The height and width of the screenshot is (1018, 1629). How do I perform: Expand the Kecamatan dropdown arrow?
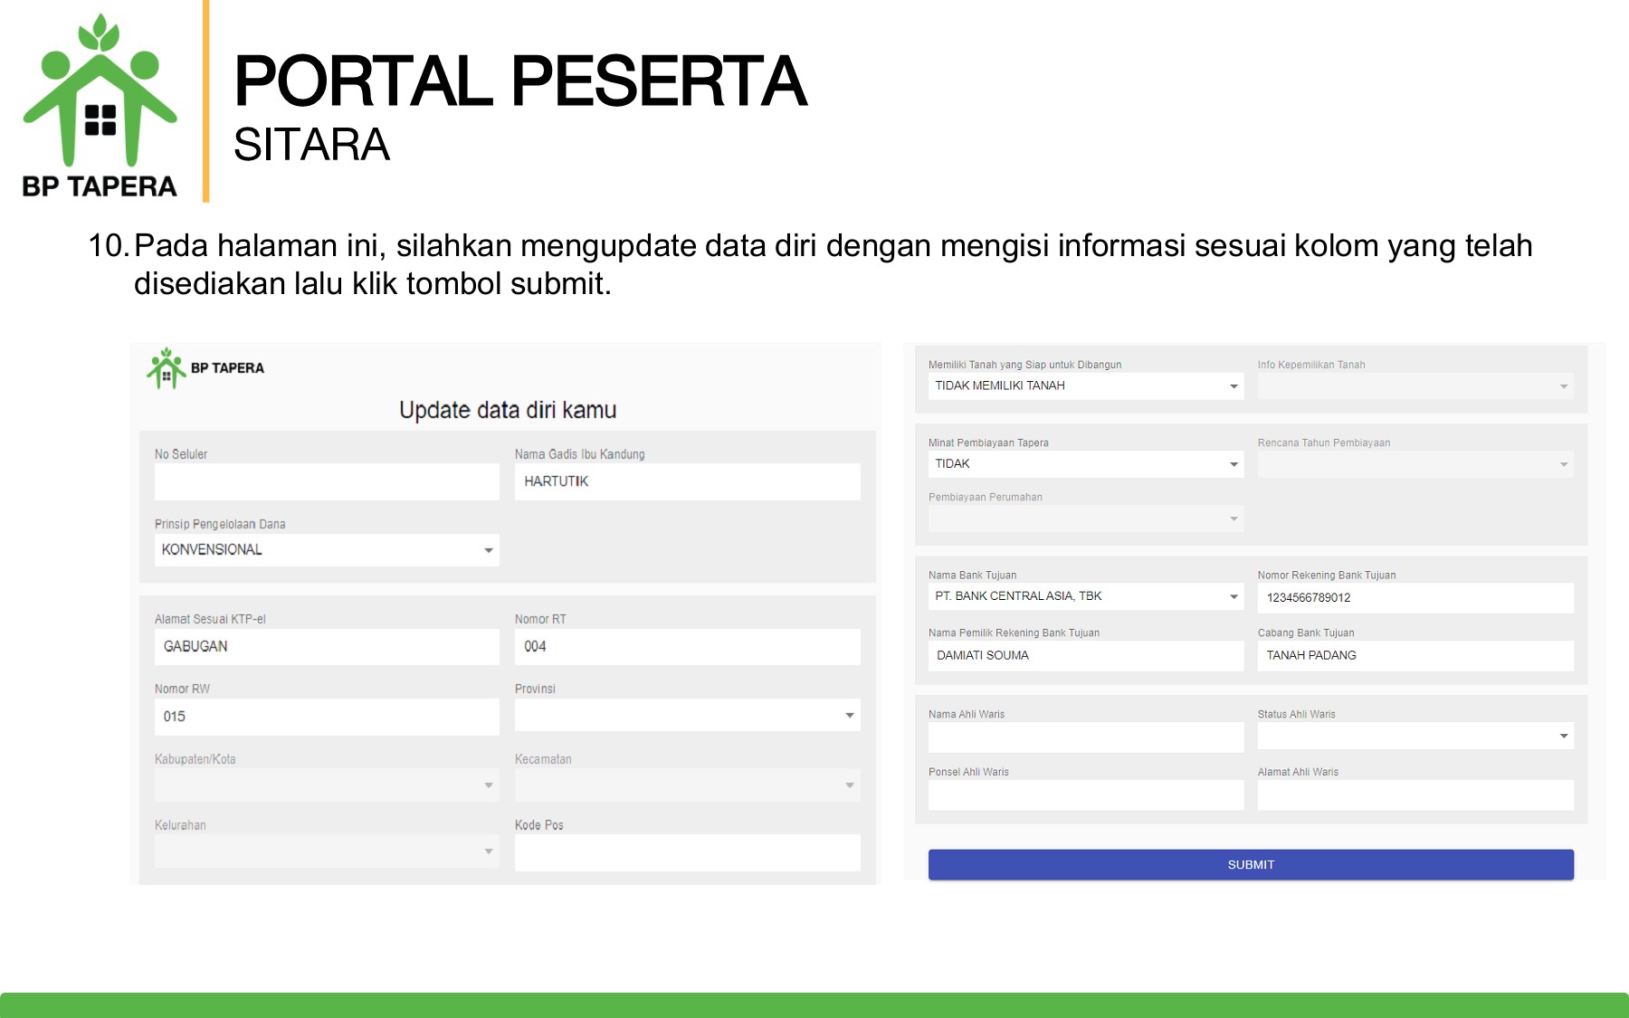pyautogui.click(x=849, y=785)
